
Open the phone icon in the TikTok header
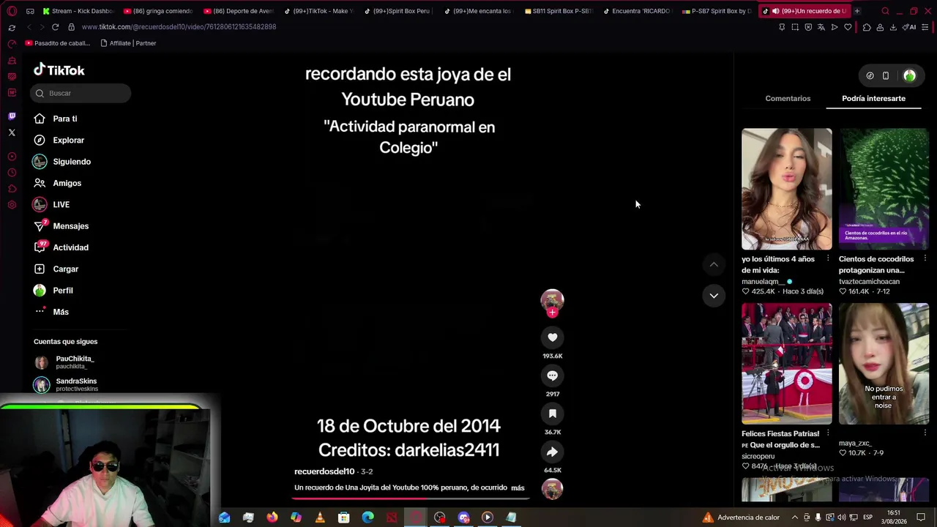click(x=886, y=75)
